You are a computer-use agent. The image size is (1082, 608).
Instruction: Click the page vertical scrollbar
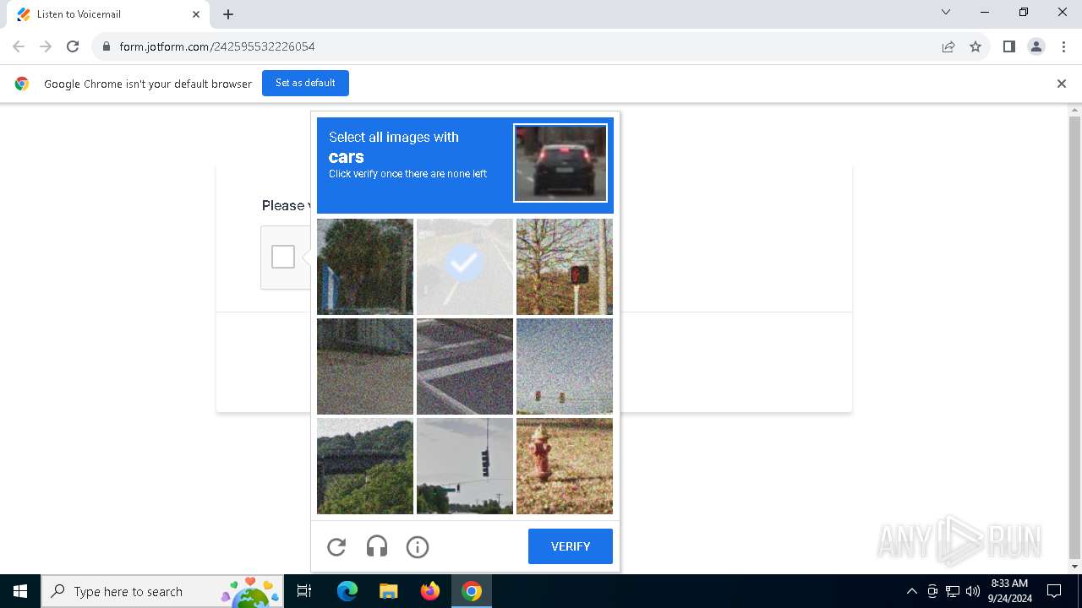pyautogui.click(x=1074, y=338)
